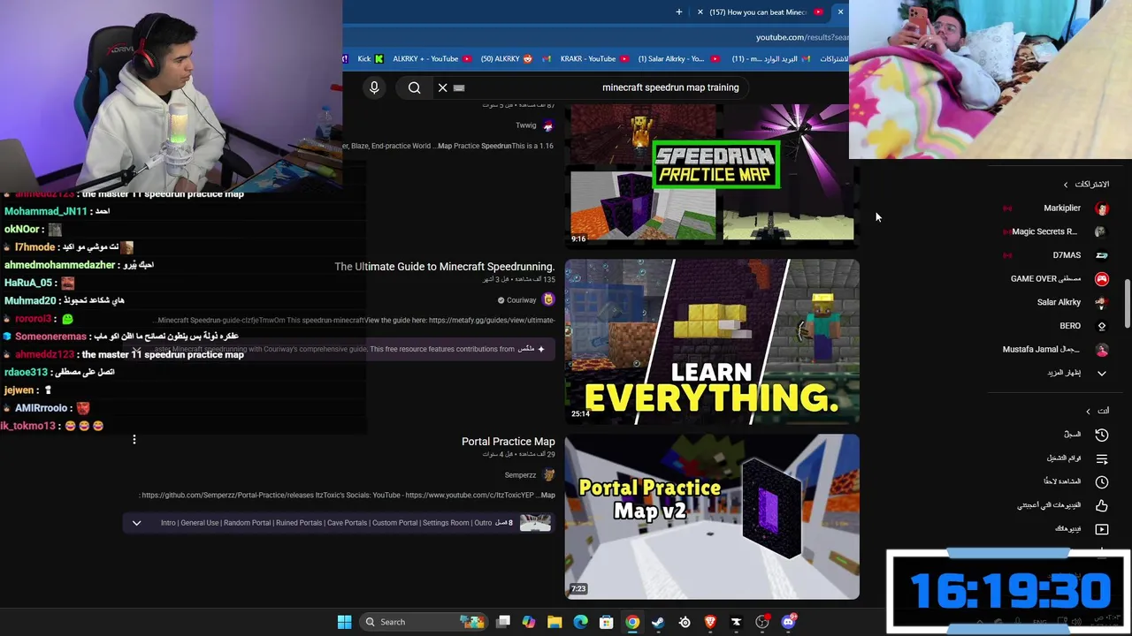Open the BERO subscription channel

[x=1070, y=326]
